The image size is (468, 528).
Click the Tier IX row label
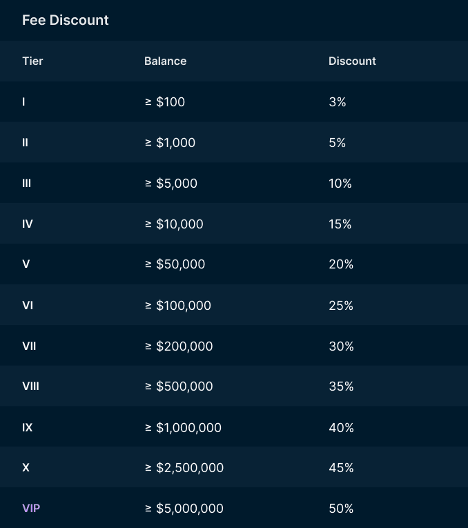pyautogui.click(x=27, y=427)
